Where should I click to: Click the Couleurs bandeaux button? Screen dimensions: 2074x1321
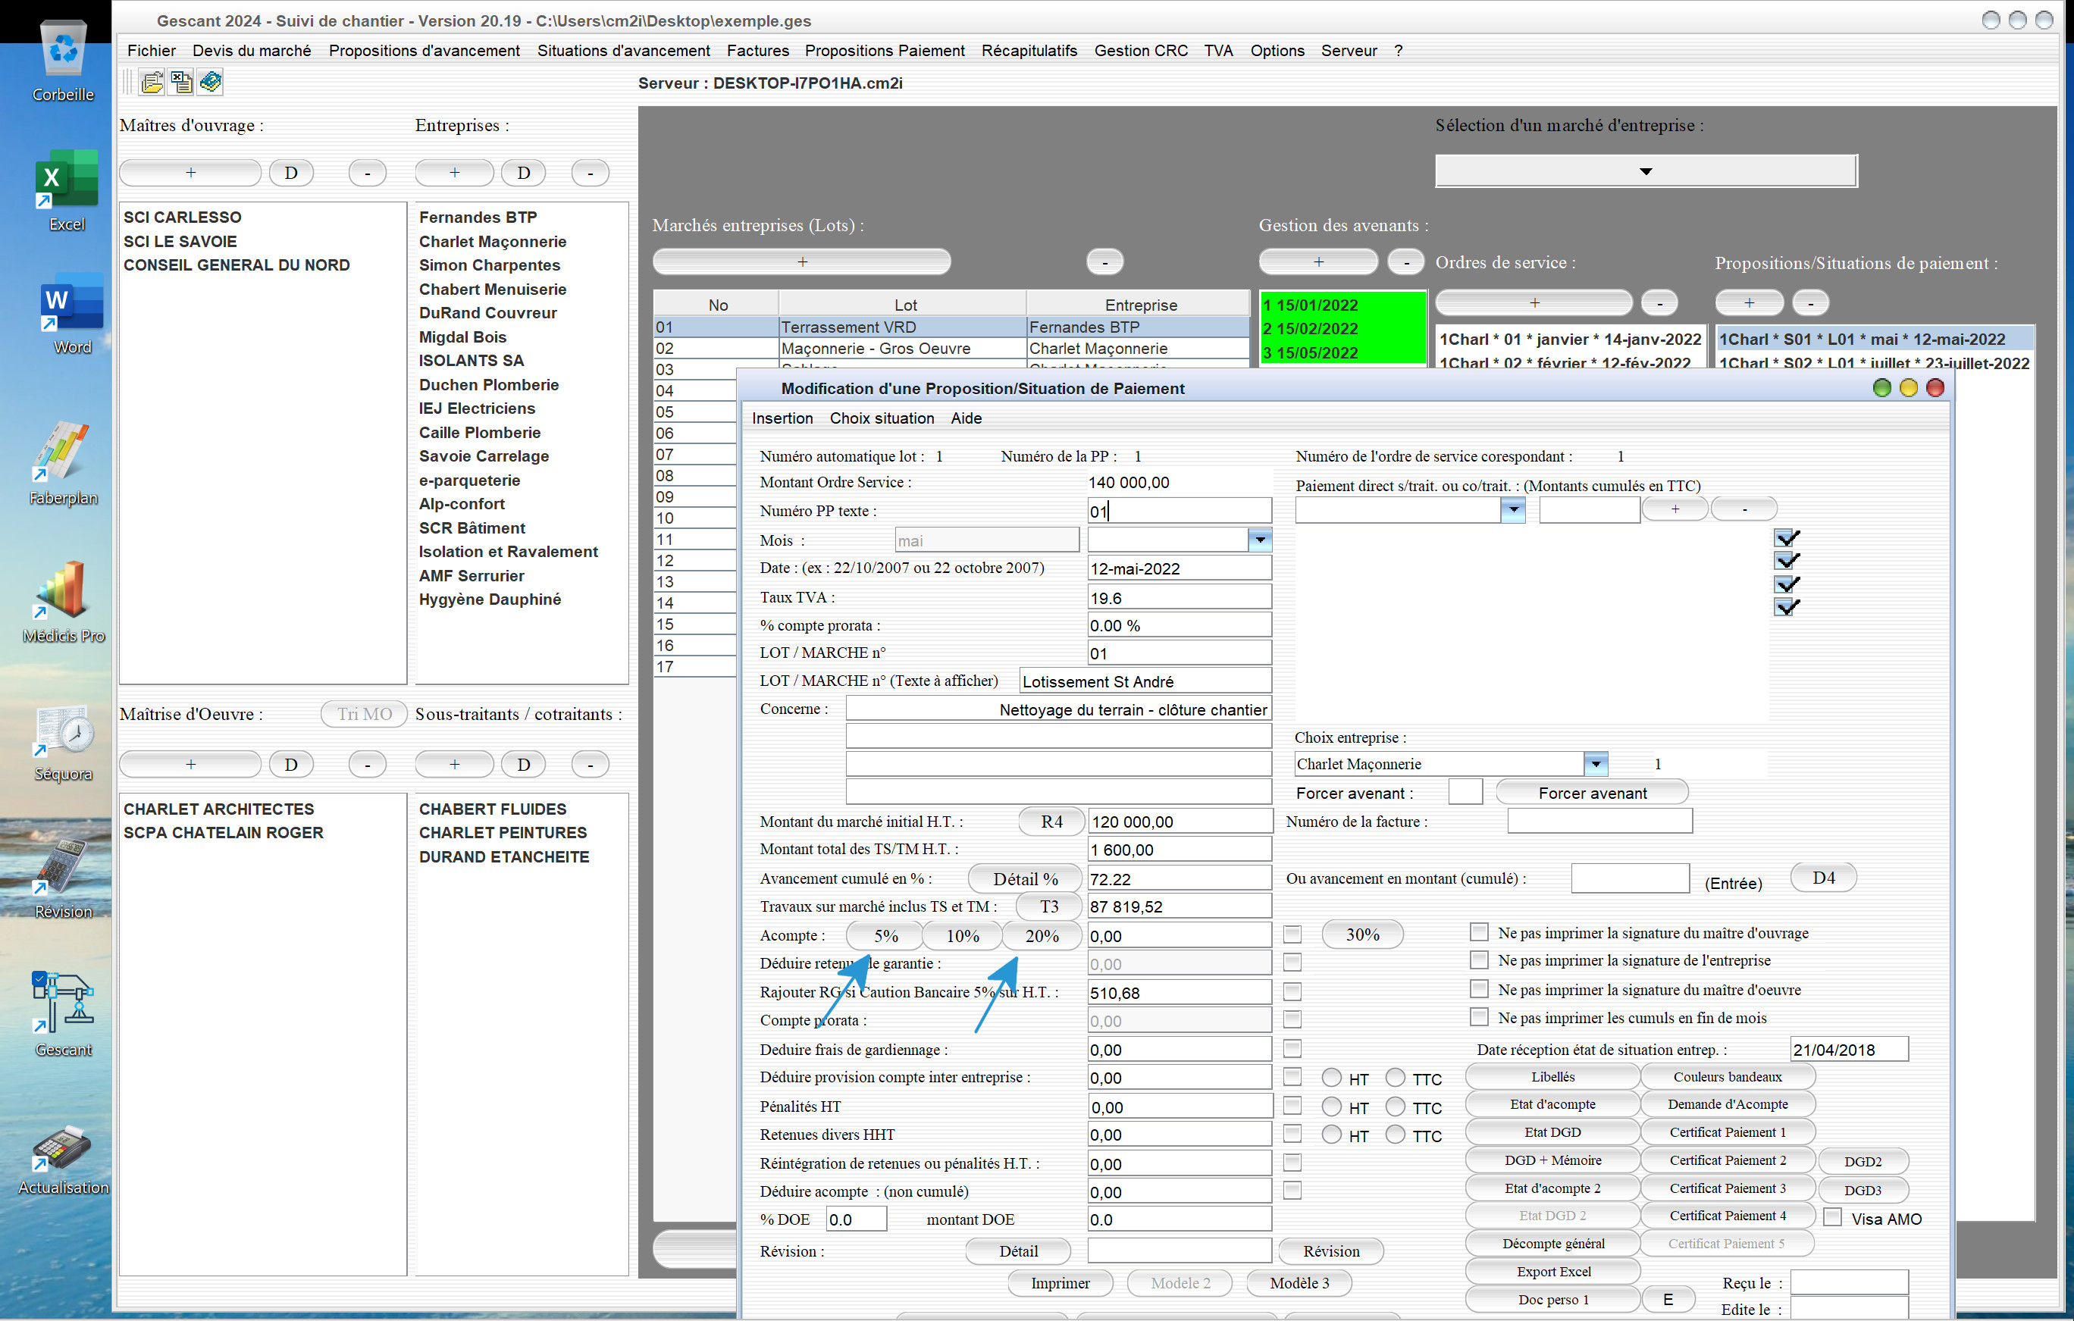(1728, 1076)
